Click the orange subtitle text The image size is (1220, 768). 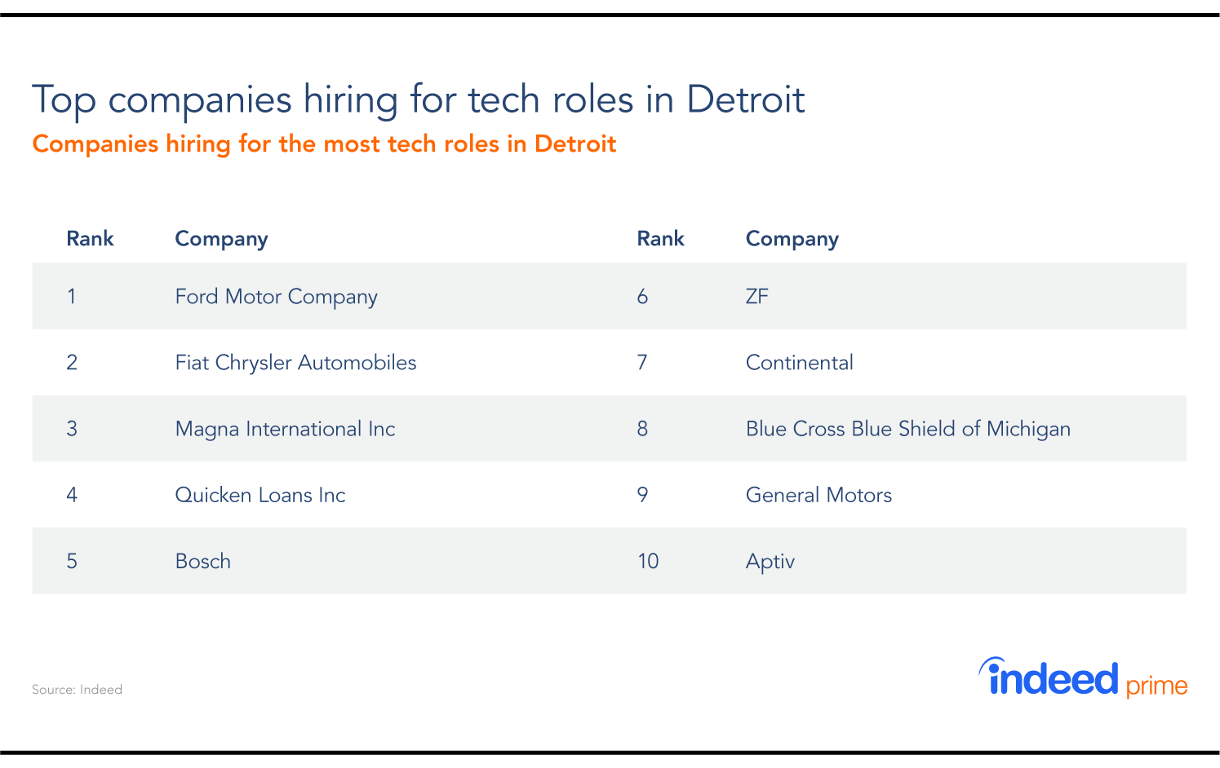click(324, 144)
